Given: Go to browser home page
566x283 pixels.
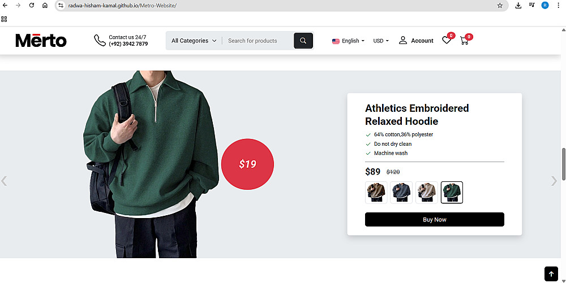Looking at the screenshot, I should coord(45,5).
